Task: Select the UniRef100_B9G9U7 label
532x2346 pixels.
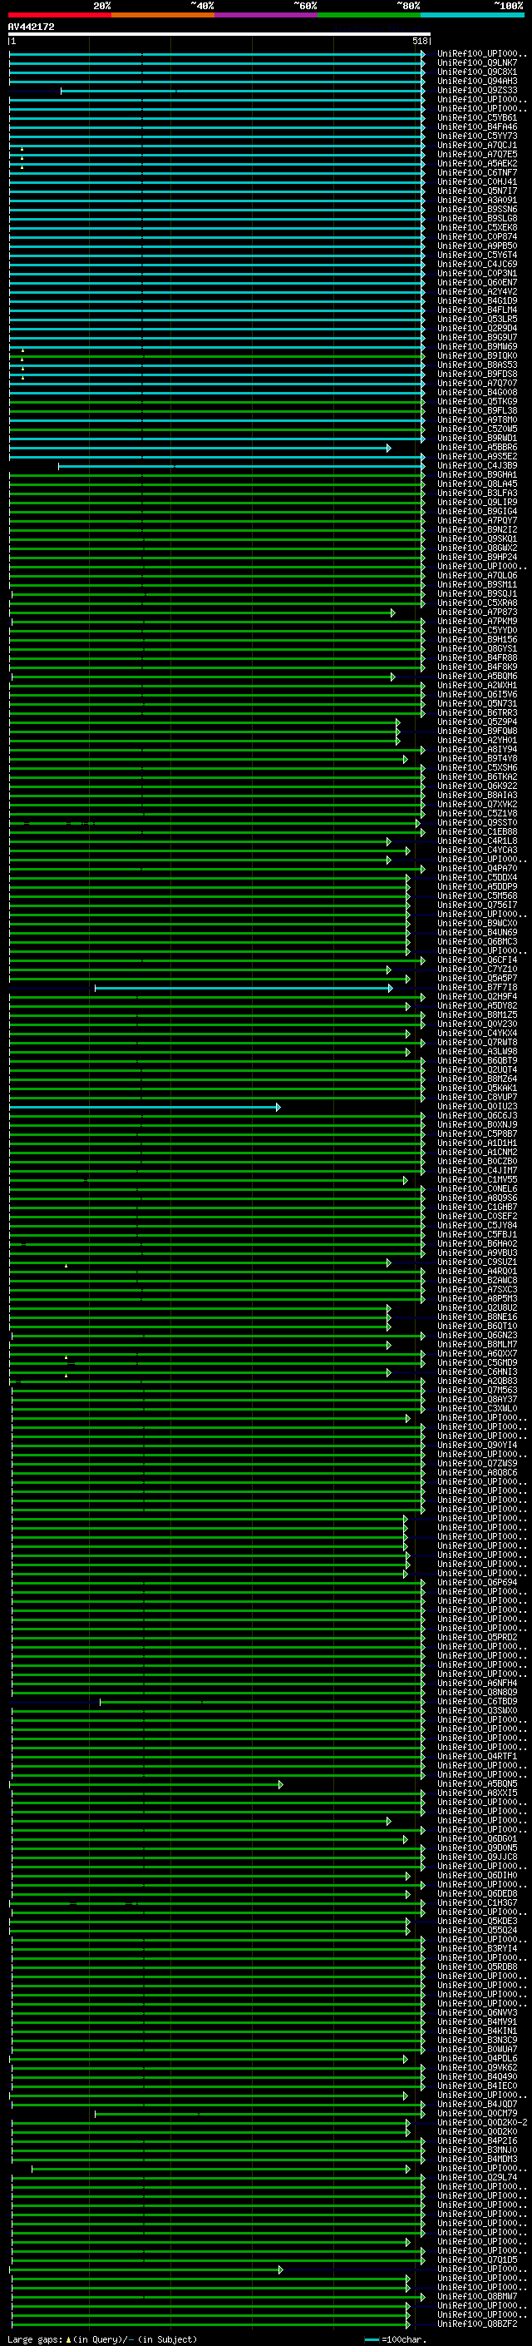Action: point(477,337)
